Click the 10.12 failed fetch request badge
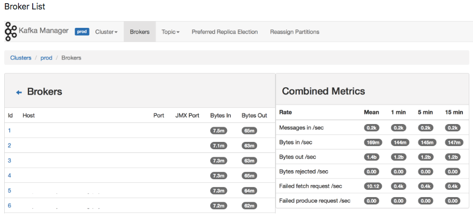This screenshot has width=473, height=216. 373,186
